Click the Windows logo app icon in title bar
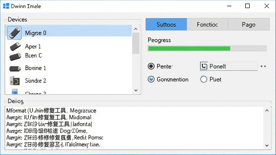 6,6
